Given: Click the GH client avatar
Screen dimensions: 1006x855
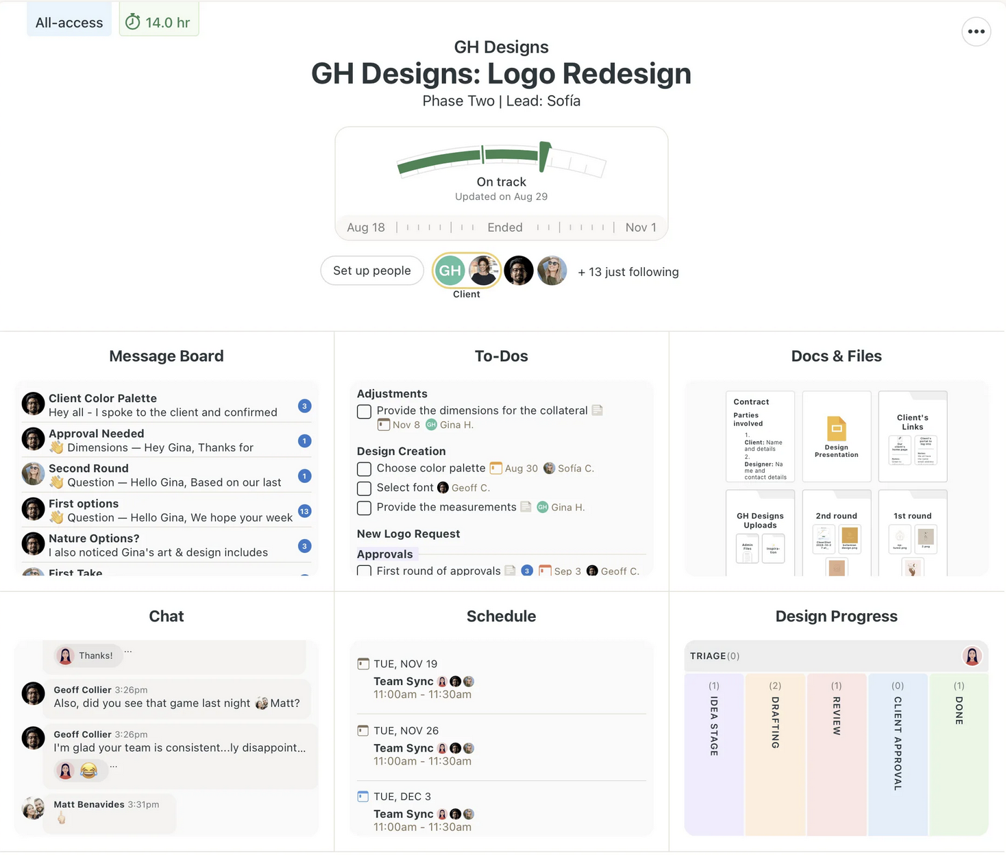Looking at the screenshot, I should tap(450, 271).
